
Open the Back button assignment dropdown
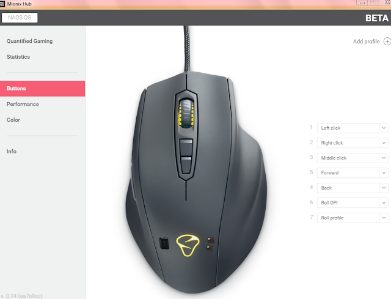(353, 188)
